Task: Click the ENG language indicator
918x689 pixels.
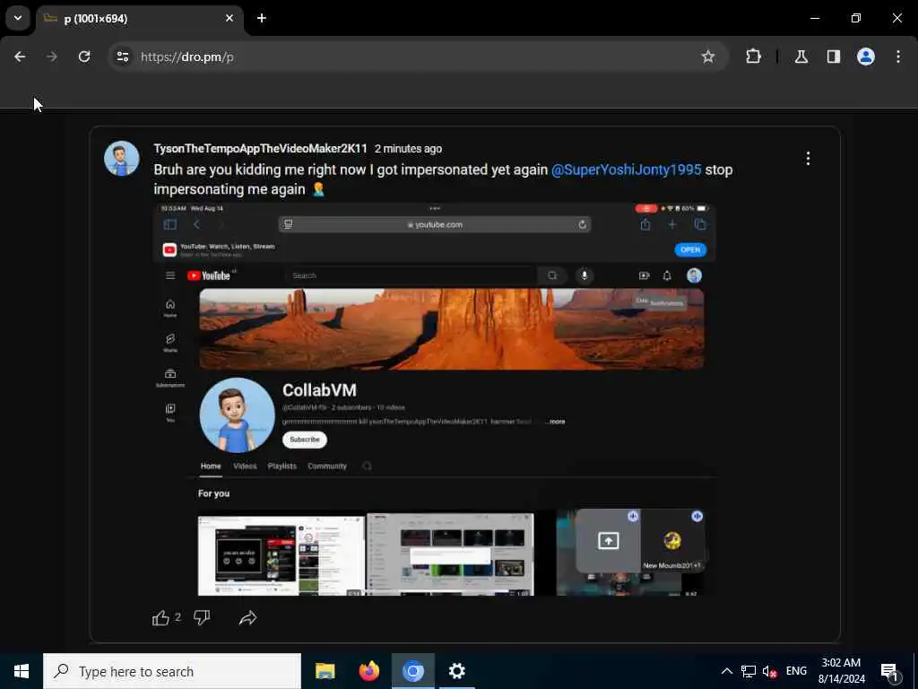Action: pos(796,671)
